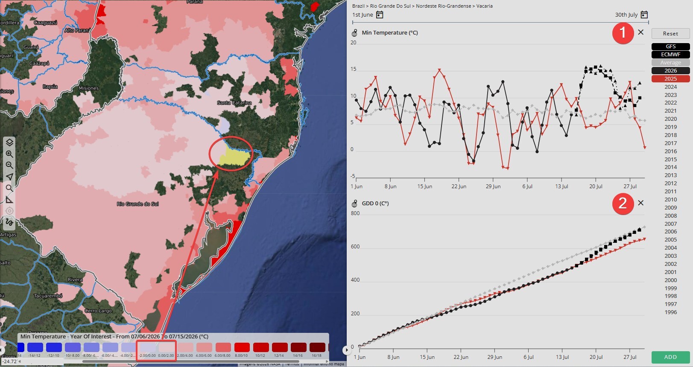Toggle the Average series
This screenshot has width=693, height=367.
tap(670, 63)
